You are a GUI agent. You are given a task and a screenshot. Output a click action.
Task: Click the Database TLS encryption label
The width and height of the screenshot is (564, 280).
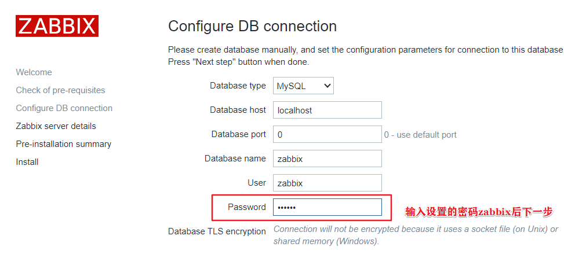pos(217,231)
